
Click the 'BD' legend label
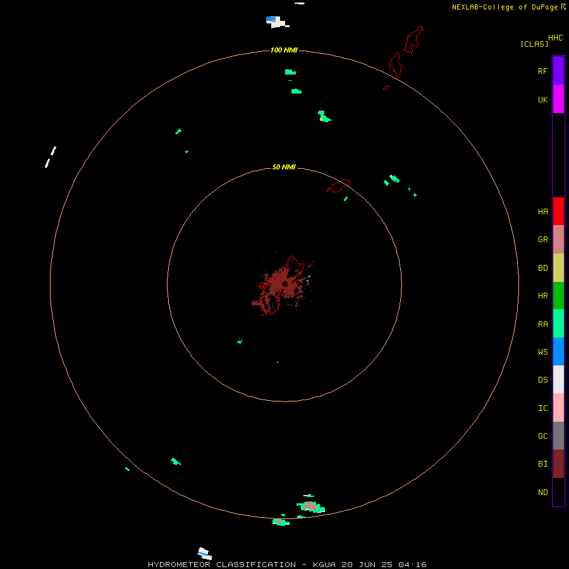coord(542,268)
